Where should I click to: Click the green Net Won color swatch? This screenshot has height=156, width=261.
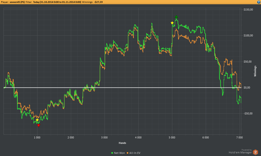tap(112, 153)
